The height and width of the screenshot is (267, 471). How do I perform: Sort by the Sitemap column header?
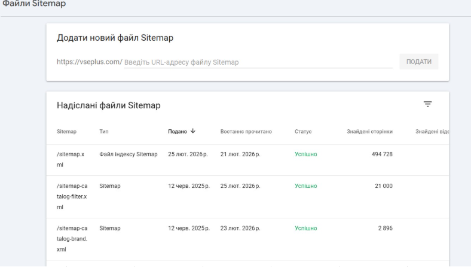(x=66, y=132)
